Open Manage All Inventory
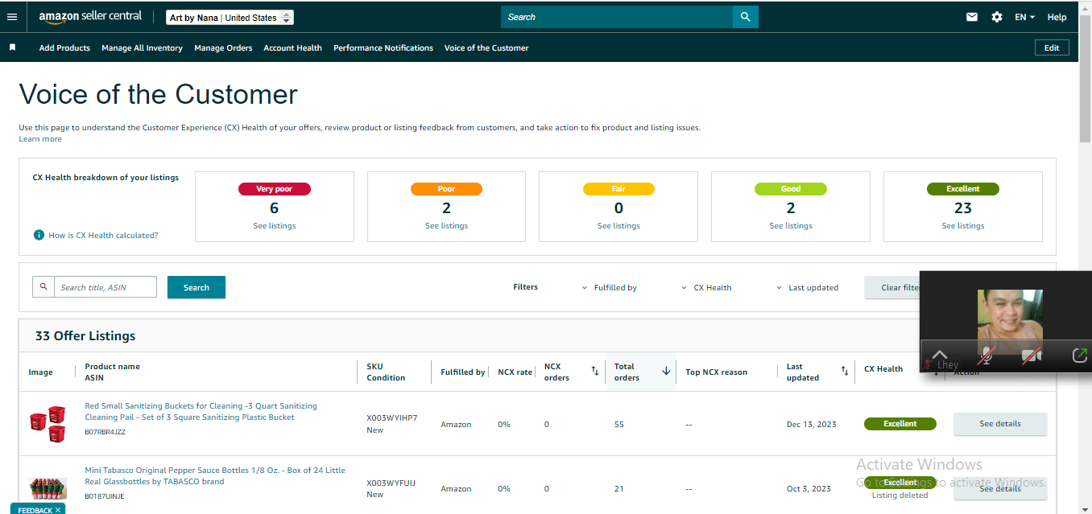 coord(142,47)
